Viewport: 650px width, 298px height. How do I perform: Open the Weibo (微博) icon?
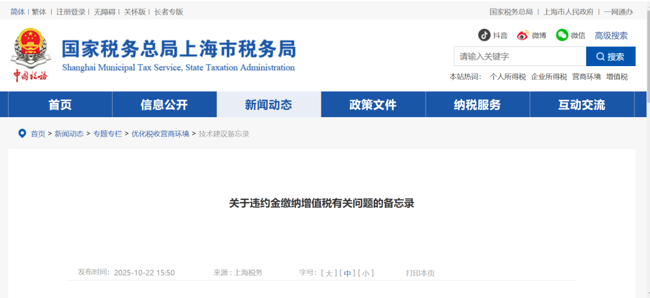[522, 35]
